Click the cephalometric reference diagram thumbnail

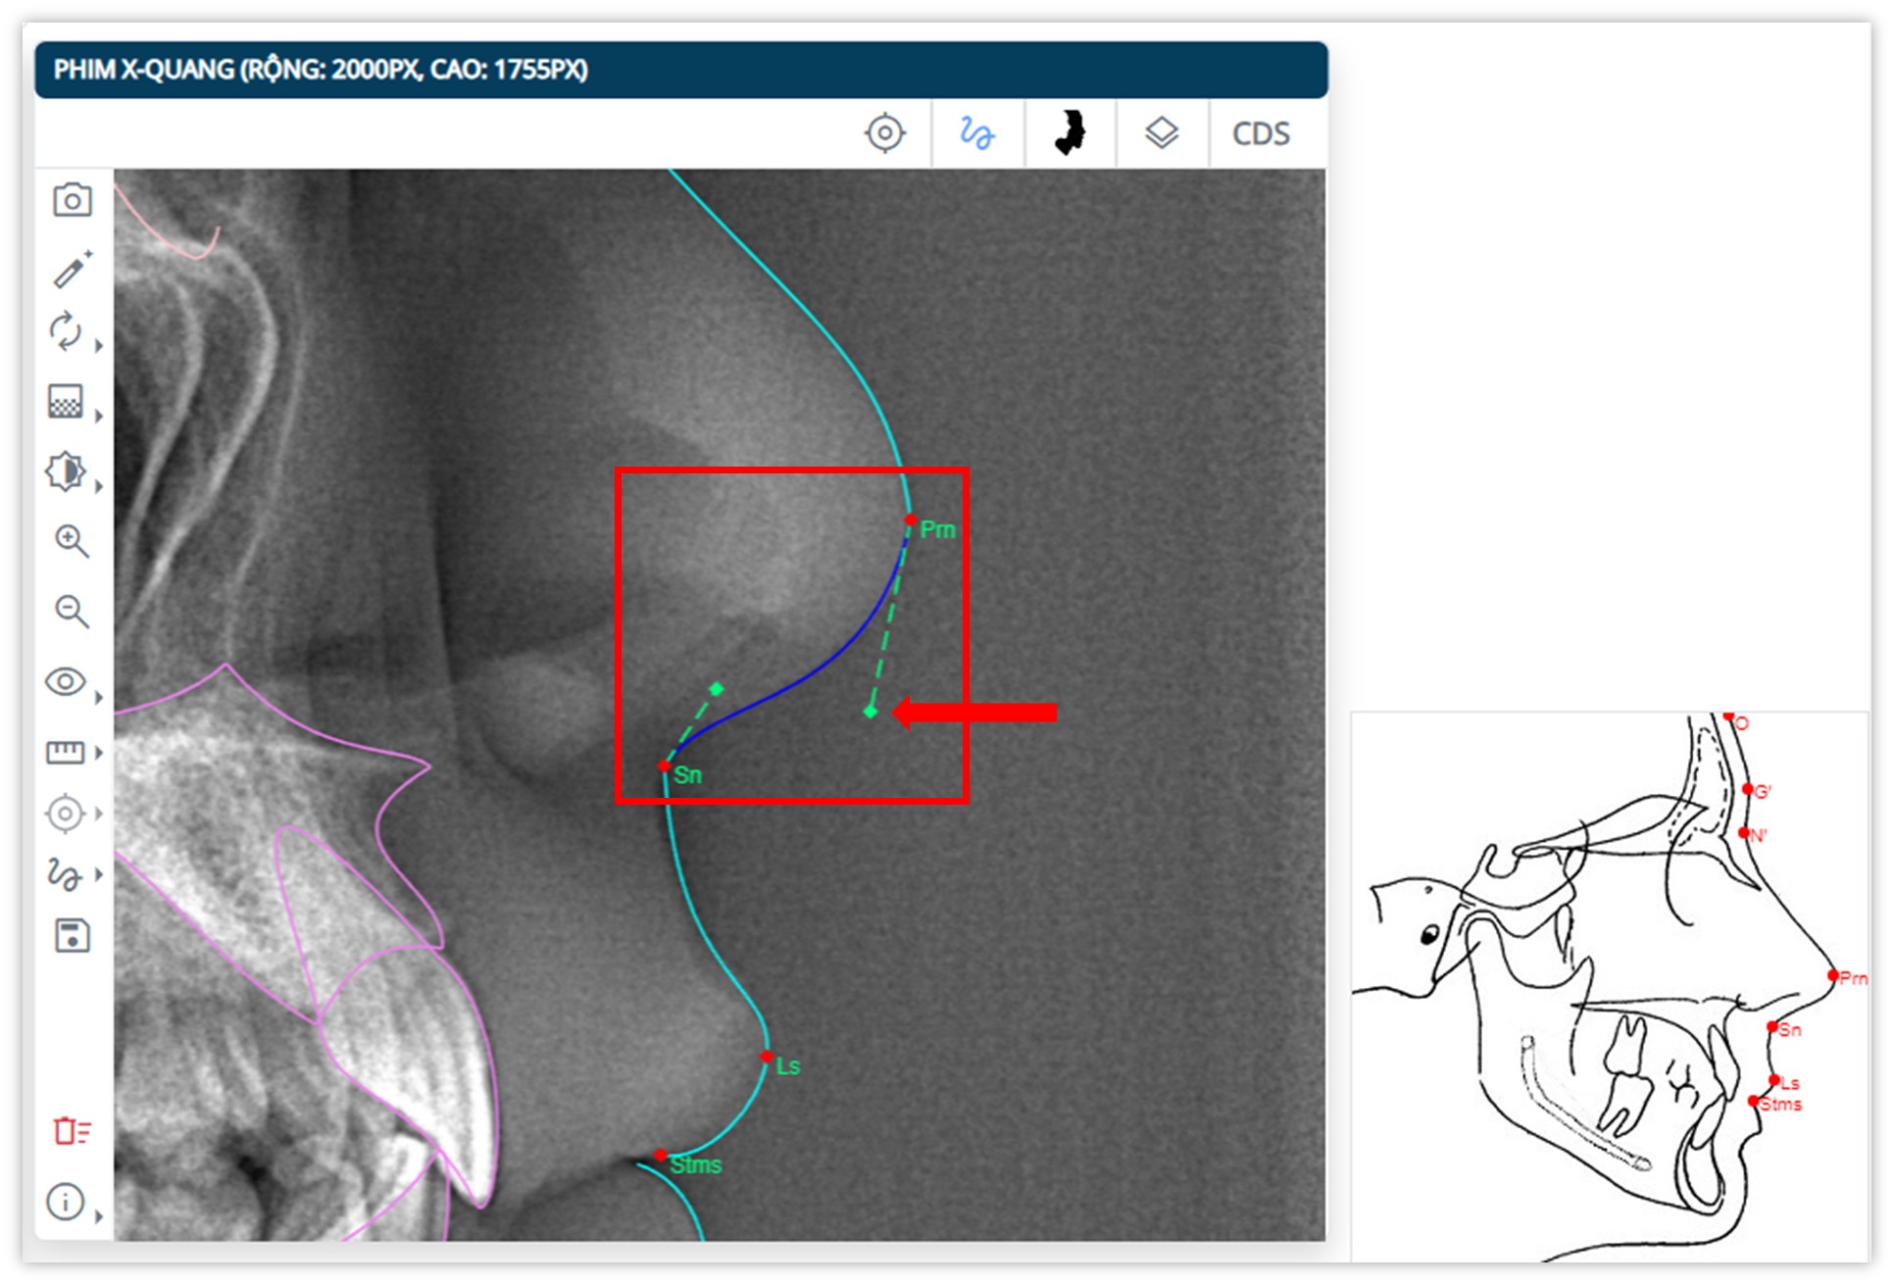coord(1610,987)
